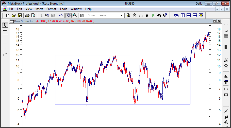Select the Ellipse drawing tool
The height and width of the screenshot is (128, 231).
click(x=226, y=89)
